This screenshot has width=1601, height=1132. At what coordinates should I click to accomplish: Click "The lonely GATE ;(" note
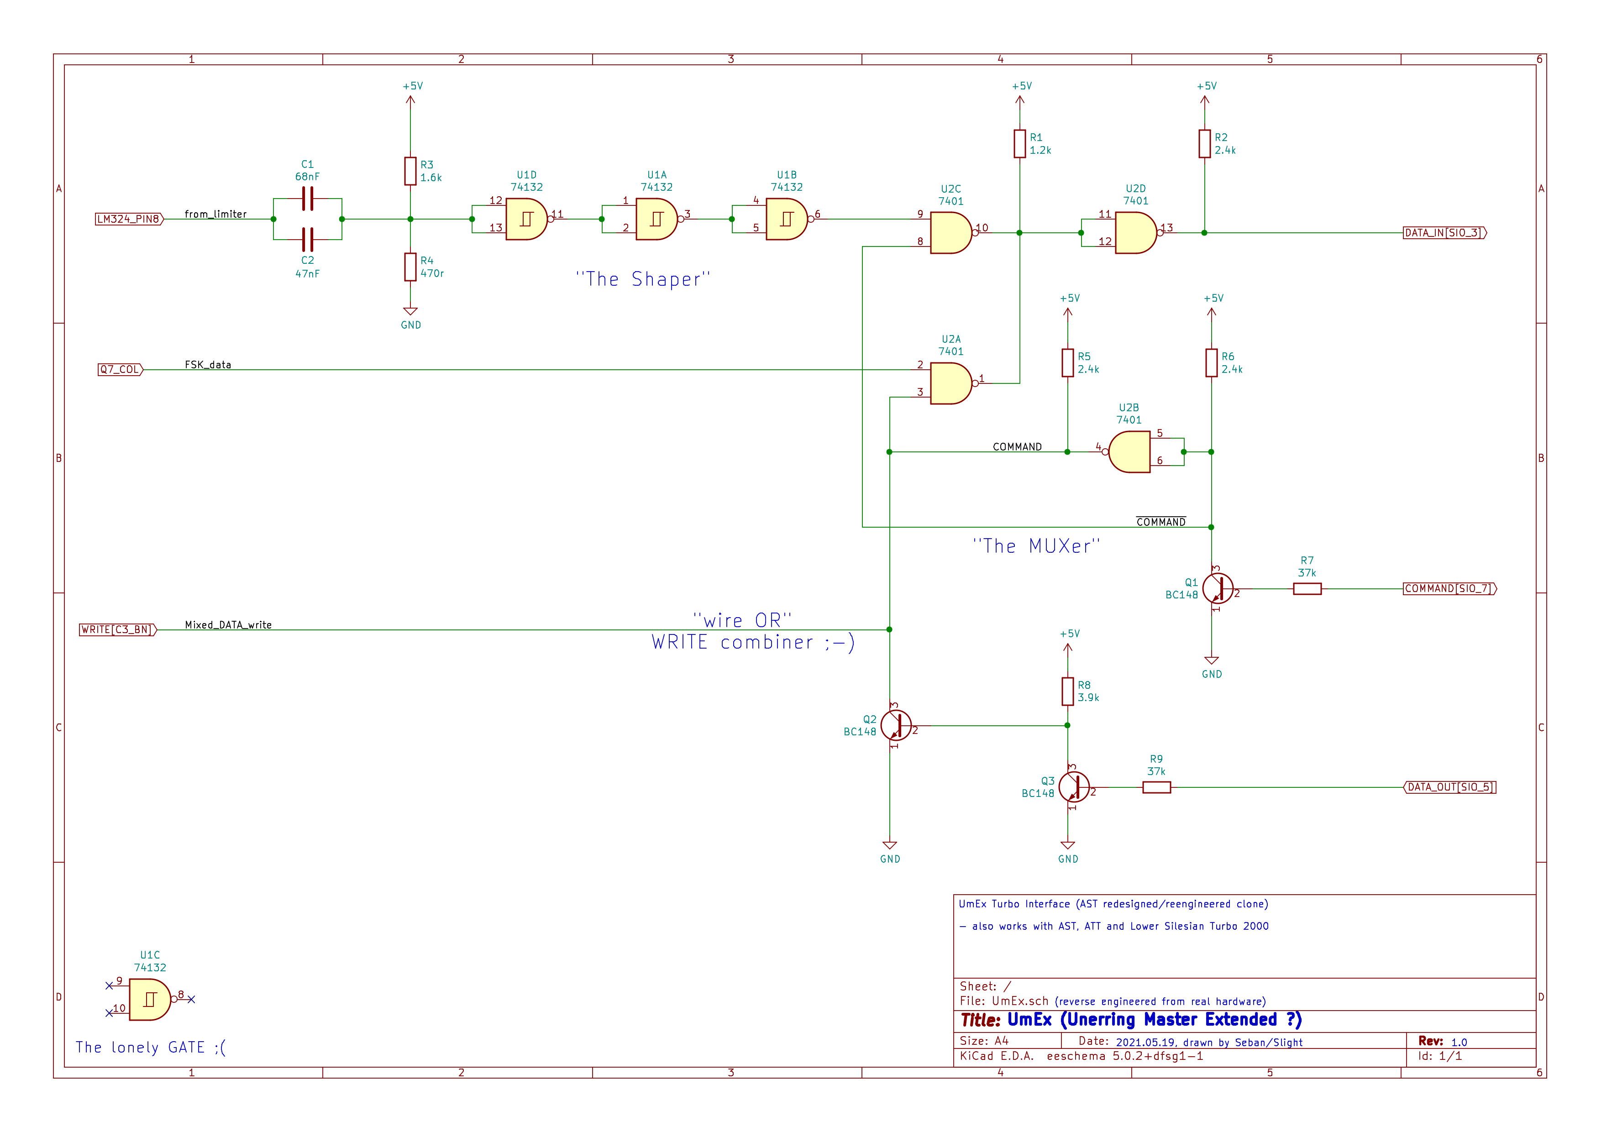pos(151,1047)
